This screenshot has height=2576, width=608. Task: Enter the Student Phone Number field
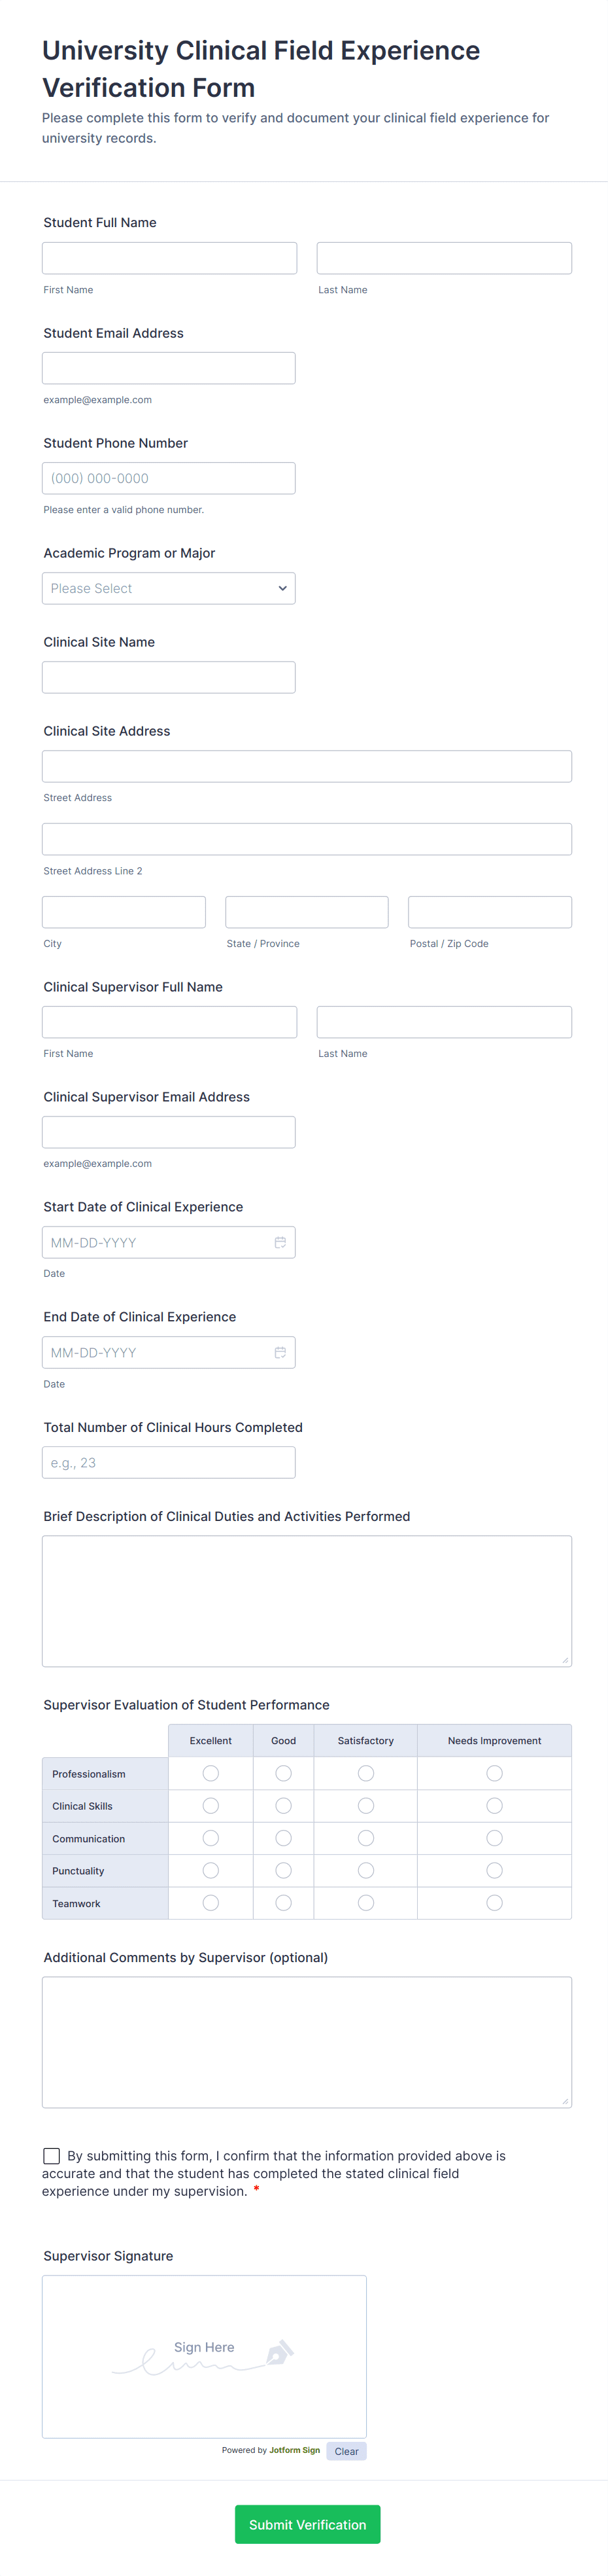coord(169,478)
